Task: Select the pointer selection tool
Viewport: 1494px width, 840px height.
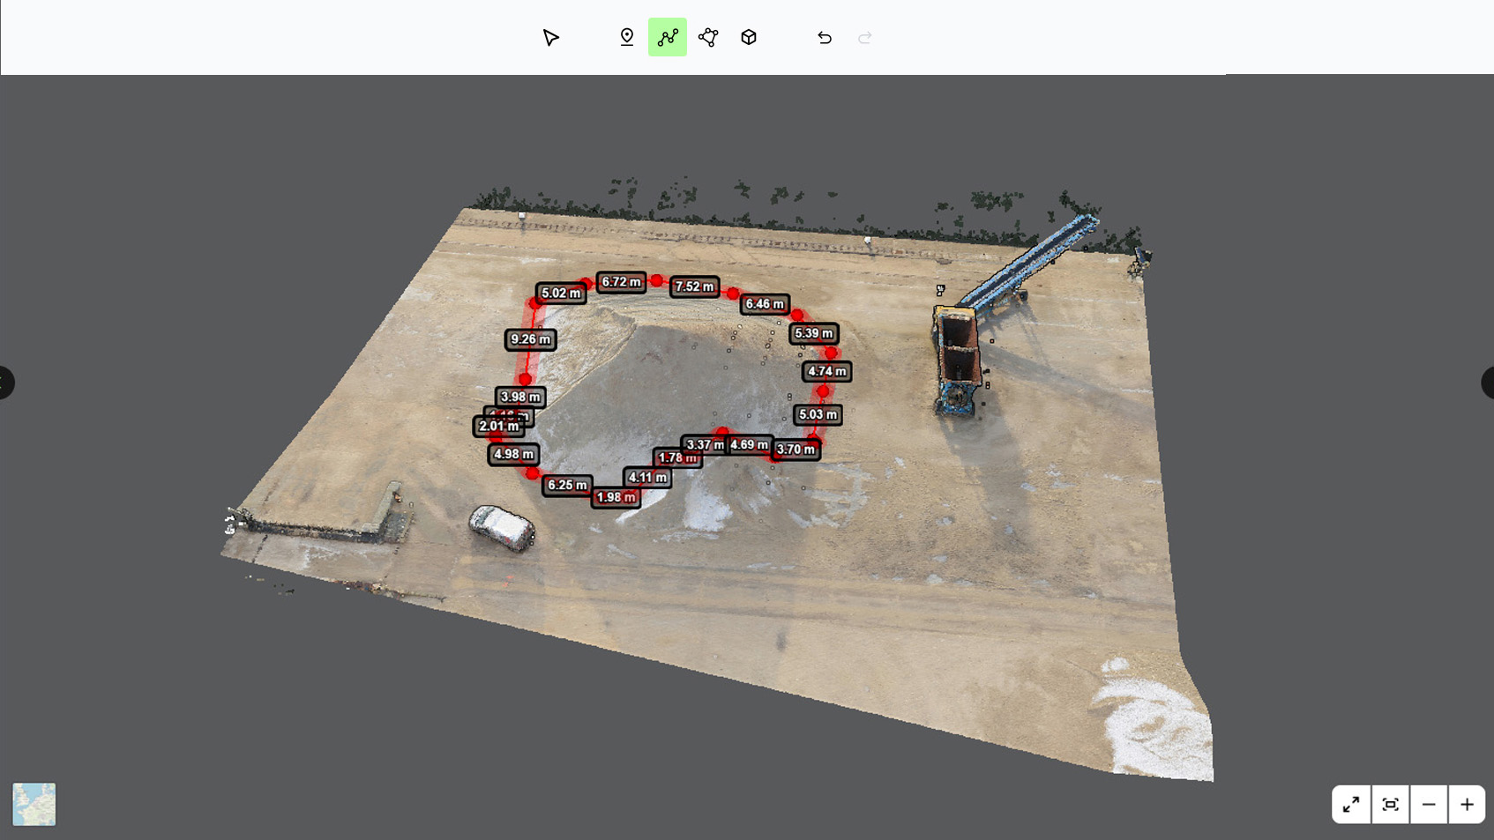Action: coord(551,38)
